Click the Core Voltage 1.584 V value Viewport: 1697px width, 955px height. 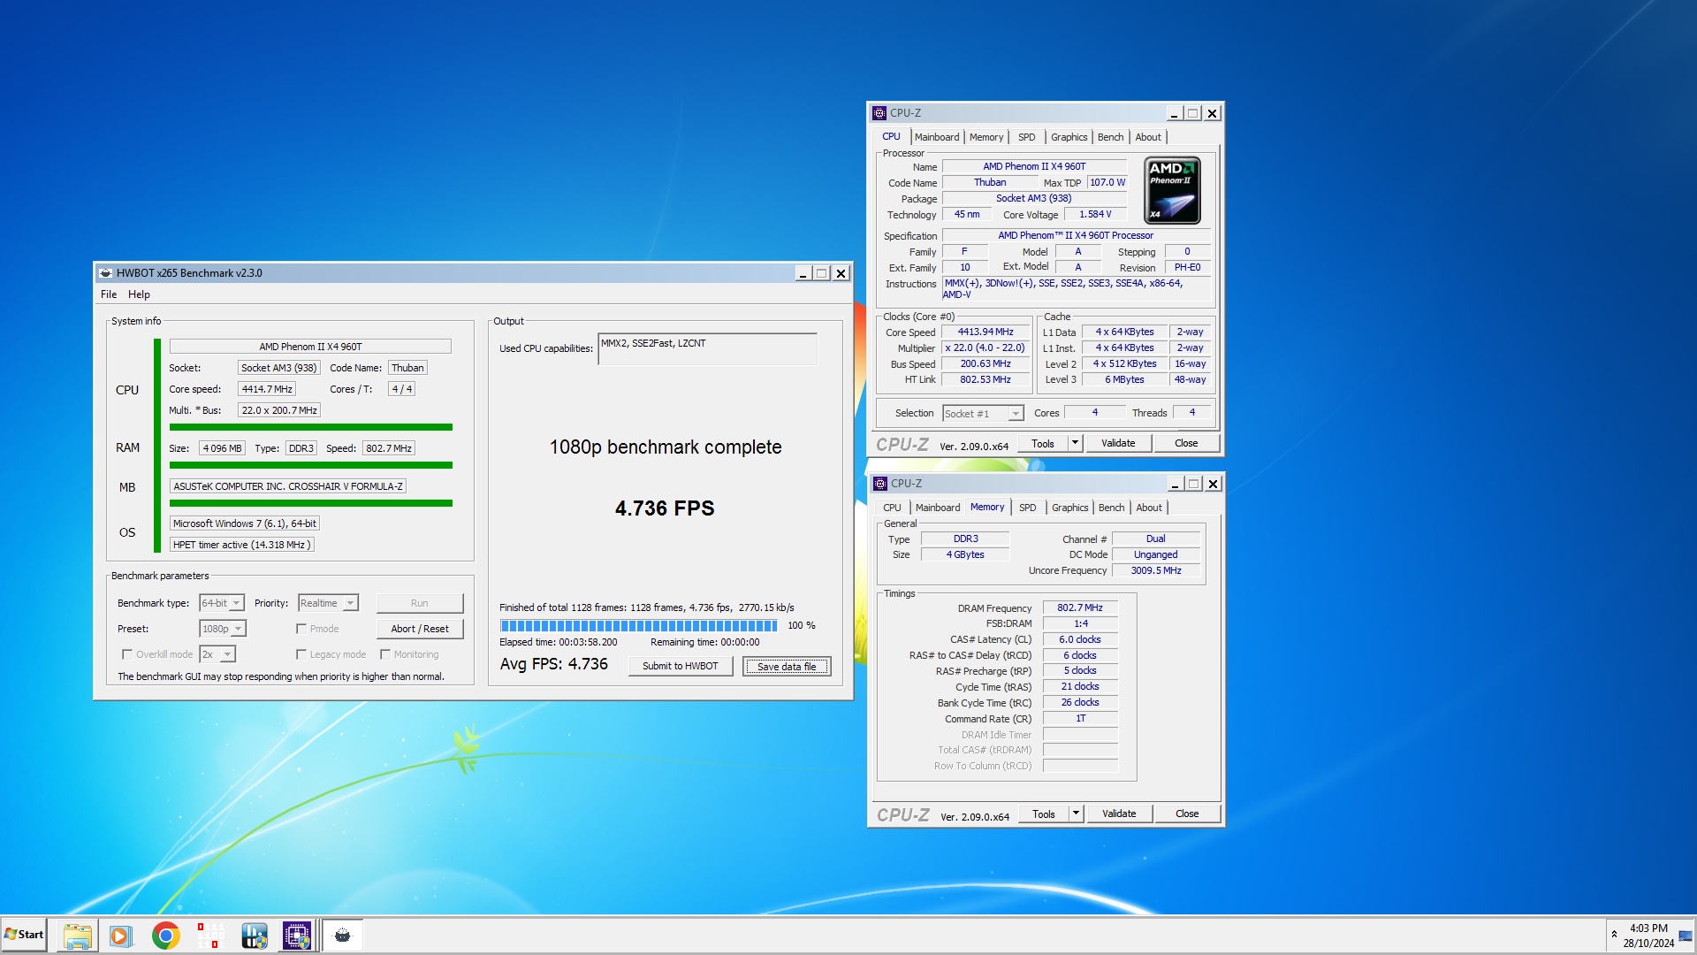point(1095,214)
